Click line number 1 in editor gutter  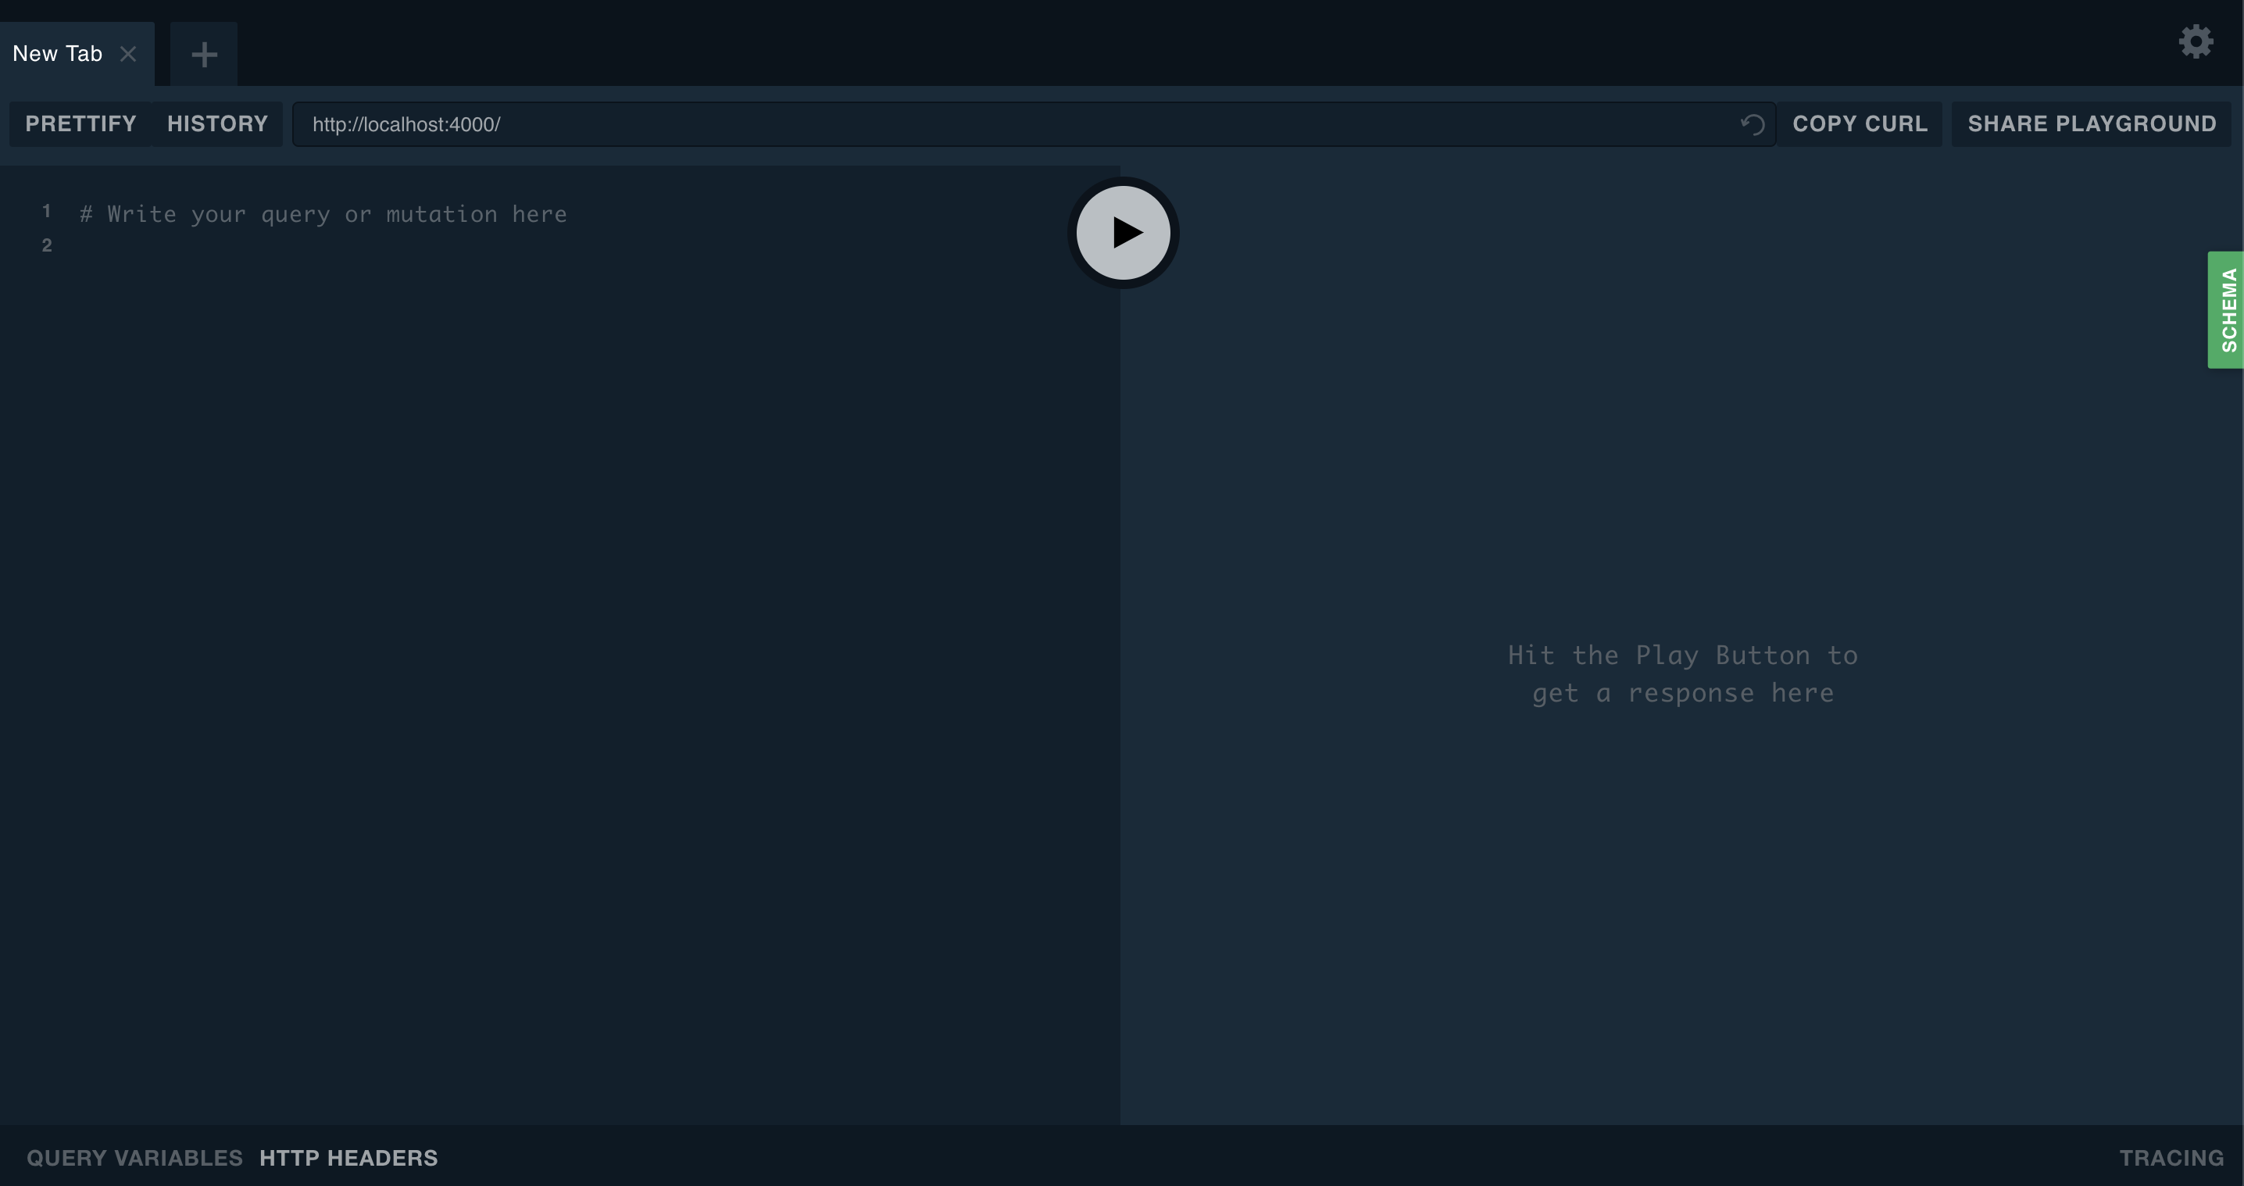pyautogui.click(x=46, y=212)
